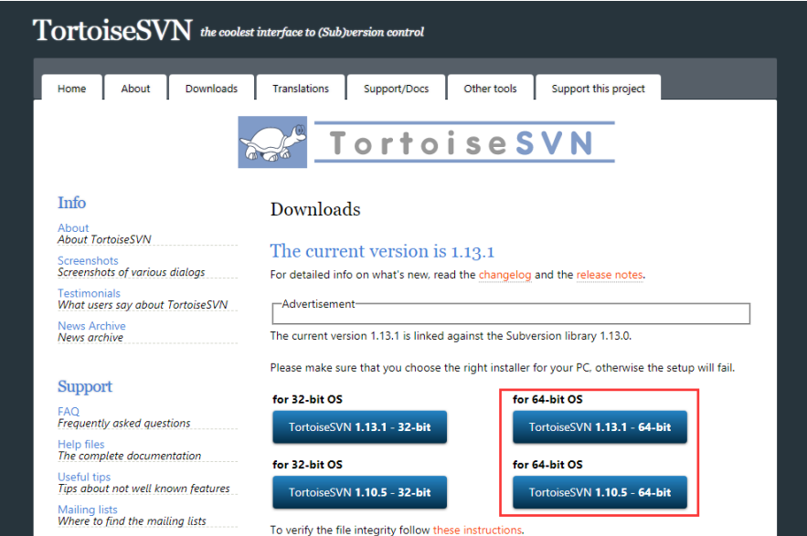Image resolution: width=807 pixels, height=536 pixels.
Task: Switch to the About tab
Action: [135, 89]
